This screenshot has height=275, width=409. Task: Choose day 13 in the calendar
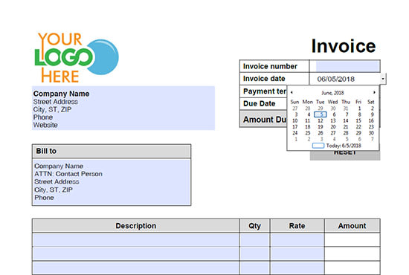coord(333,120)
